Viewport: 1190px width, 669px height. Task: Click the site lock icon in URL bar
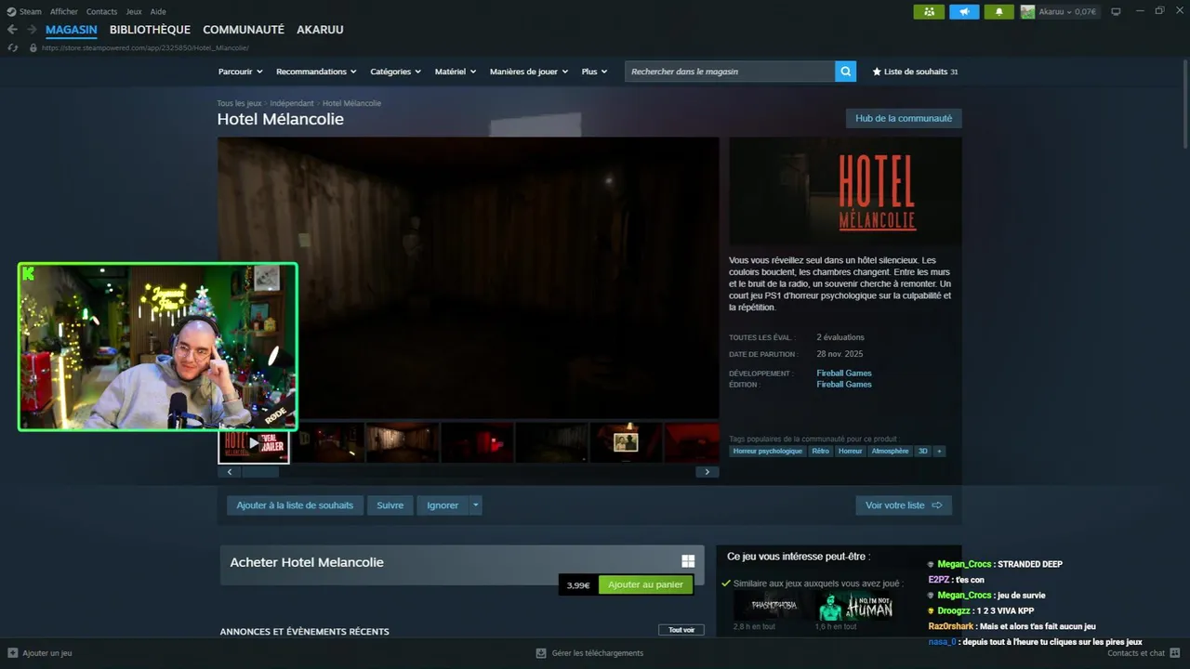coord(33,47)
